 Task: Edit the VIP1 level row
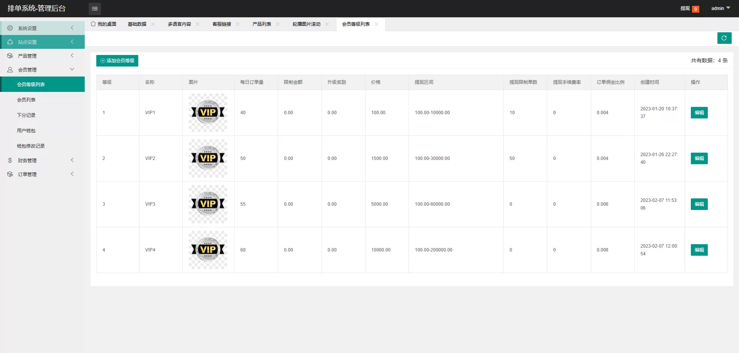699,113
